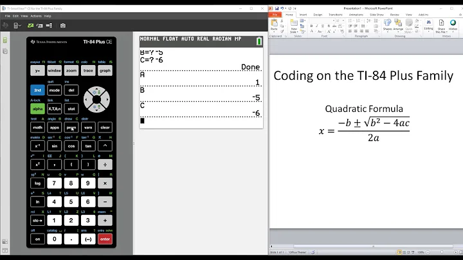Tap the apps key on the calculator
The height and width of the screenshot is (260, 463).
point(54,127)
